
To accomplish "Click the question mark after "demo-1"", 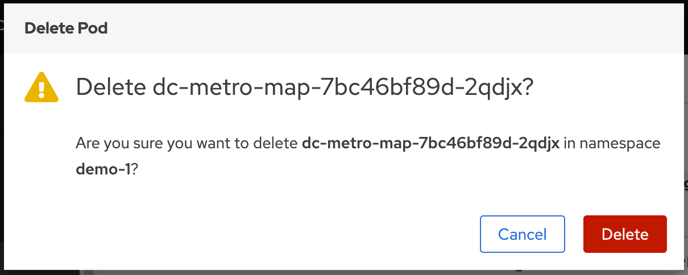I will coord(135,170).
